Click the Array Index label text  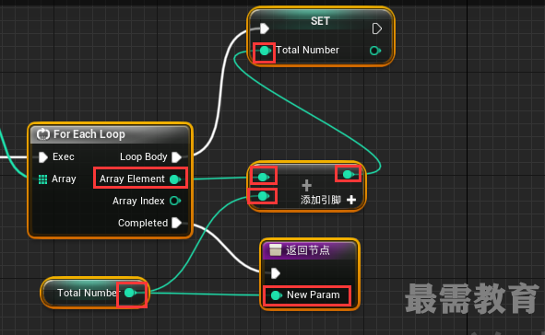[x=138, y=201]
